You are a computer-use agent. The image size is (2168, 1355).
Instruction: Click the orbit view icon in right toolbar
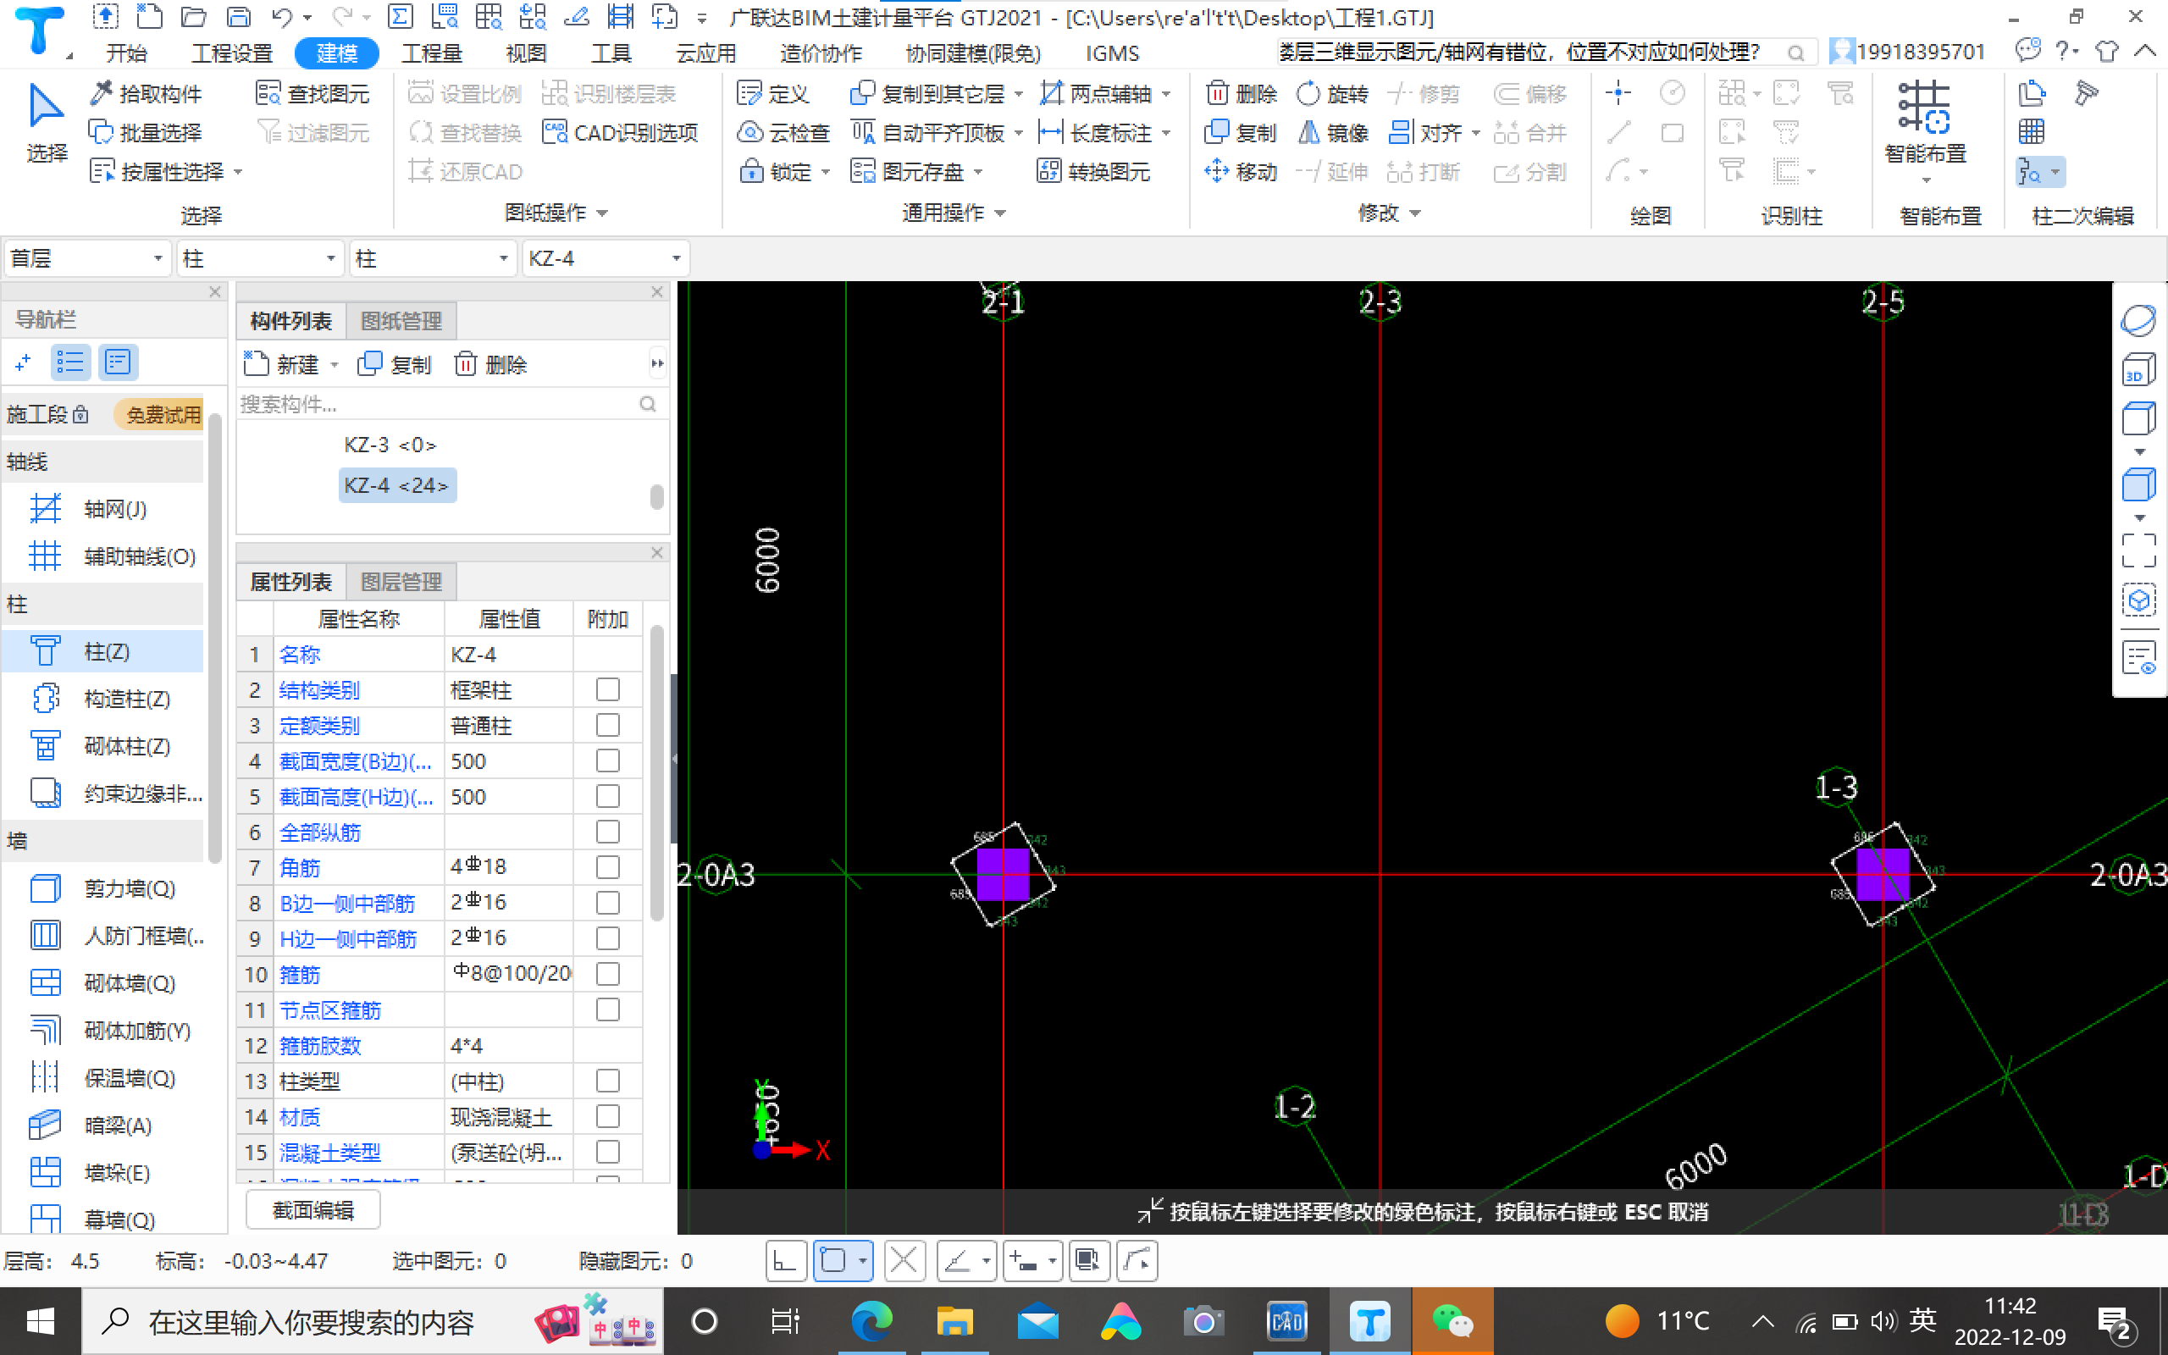pyautogui.click(x=2138, y=321)
